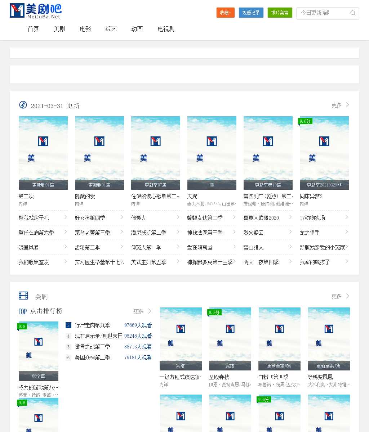Image resolution: width=369 pixels, height=432 pixels.
Task: Open the 行尸走肉第九季 ranking link
Action: [93, 325]
